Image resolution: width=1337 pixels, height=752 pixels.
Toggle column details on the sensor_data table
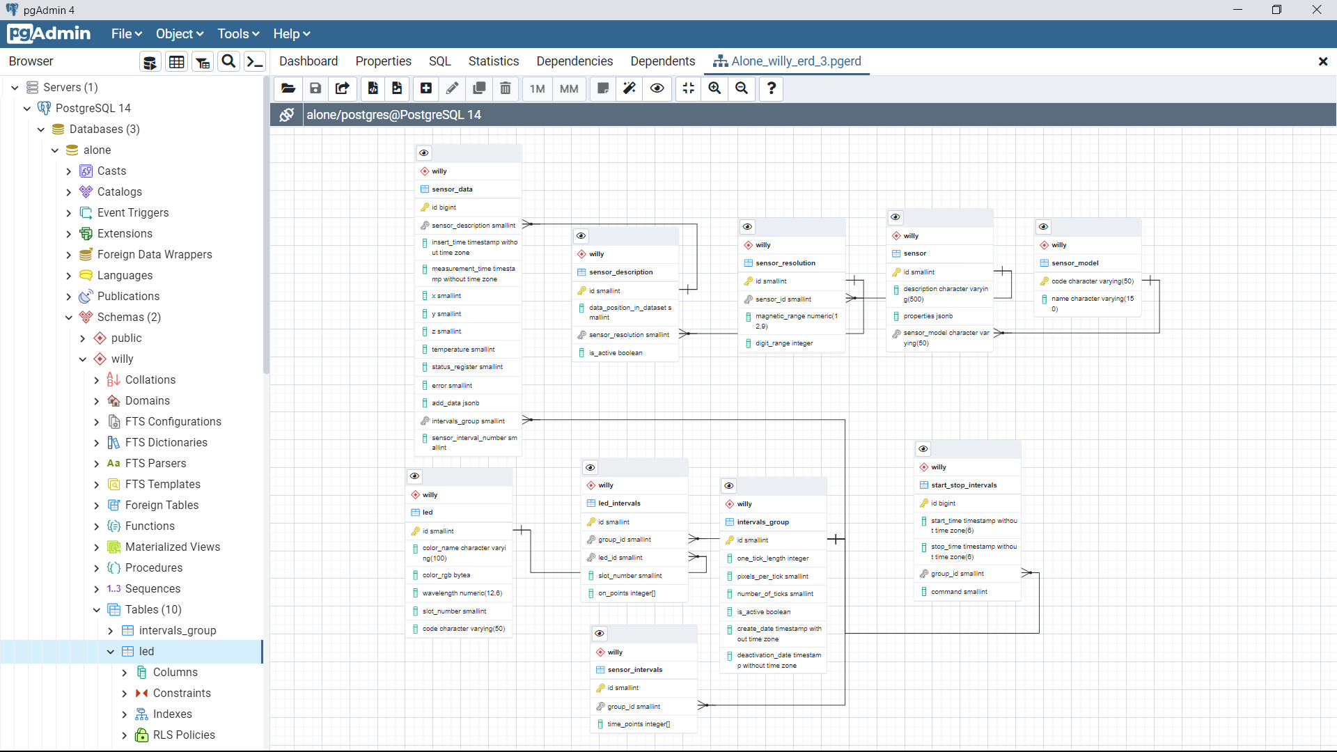click(x=423, y=153)
